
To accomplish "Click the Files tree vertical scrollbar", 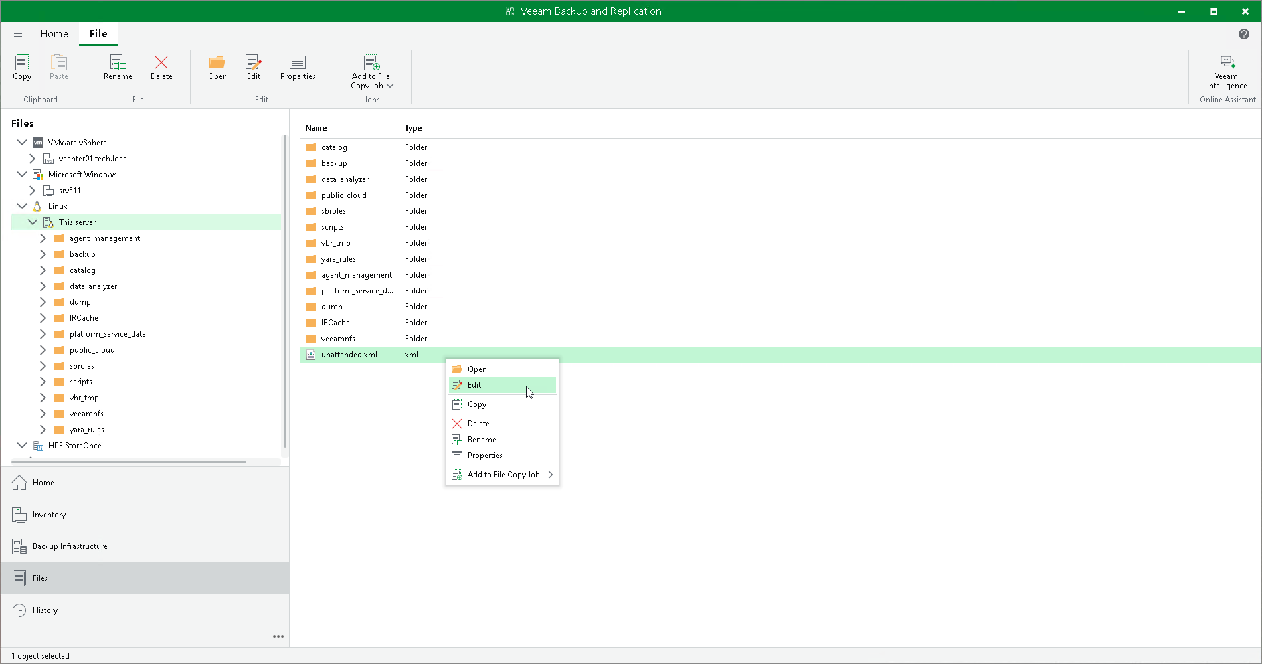I will point(285,291).
